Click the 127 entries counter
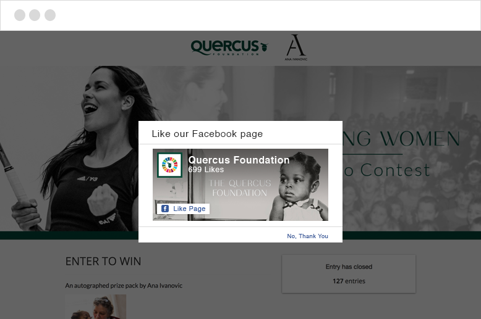 pos(349,281)
